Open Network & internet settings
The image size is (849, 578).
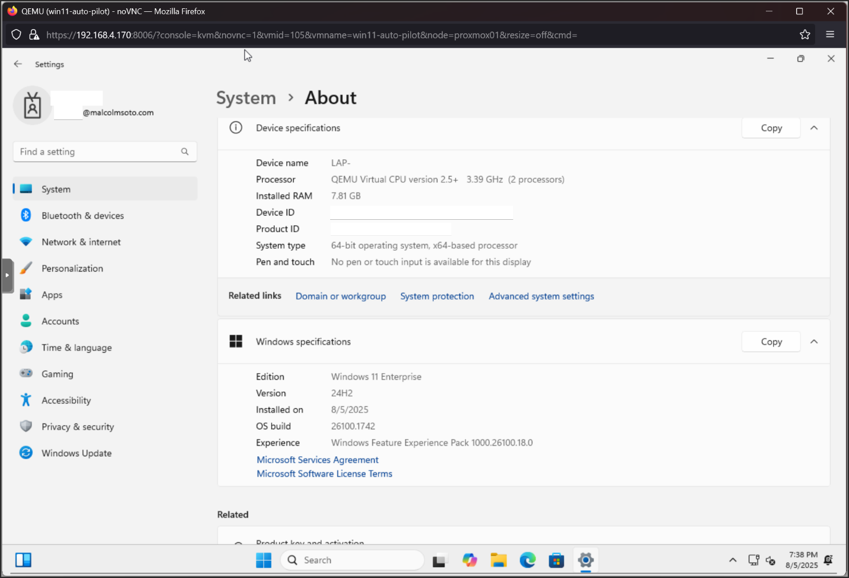[x=81, y=242]
